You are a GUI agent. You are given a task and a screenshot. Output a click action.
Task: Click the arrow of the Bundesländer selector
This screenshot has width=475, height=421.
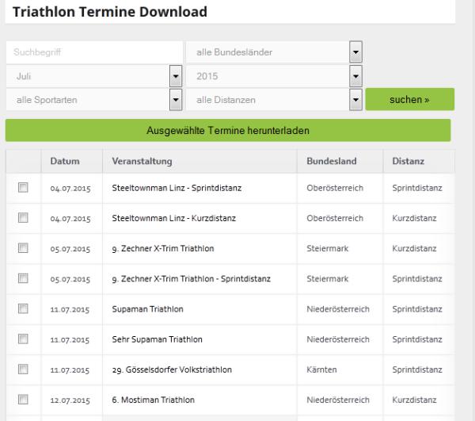356,52
